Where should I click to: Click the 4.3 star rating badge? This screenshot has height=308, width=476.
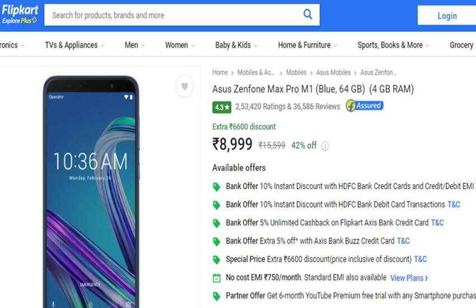(x=221, y=106)
